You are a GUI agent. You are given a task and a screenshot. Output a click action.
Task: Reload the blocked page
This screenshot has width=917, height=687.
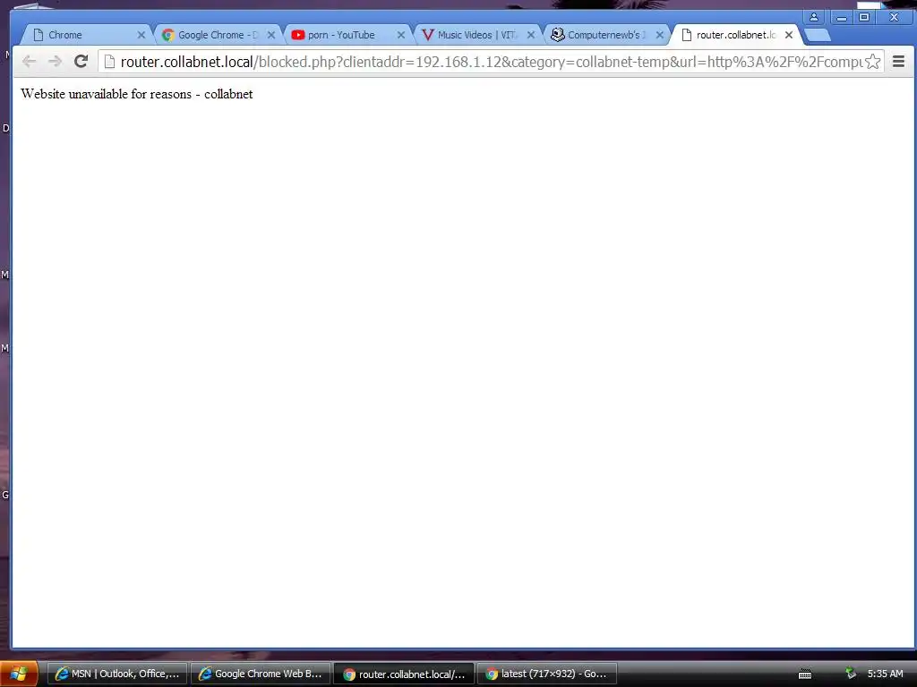tap(81, 62)
